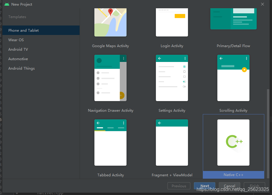The image size is (272, 195).
Task: Click the Finish button
Action: (x=254, y=186)
